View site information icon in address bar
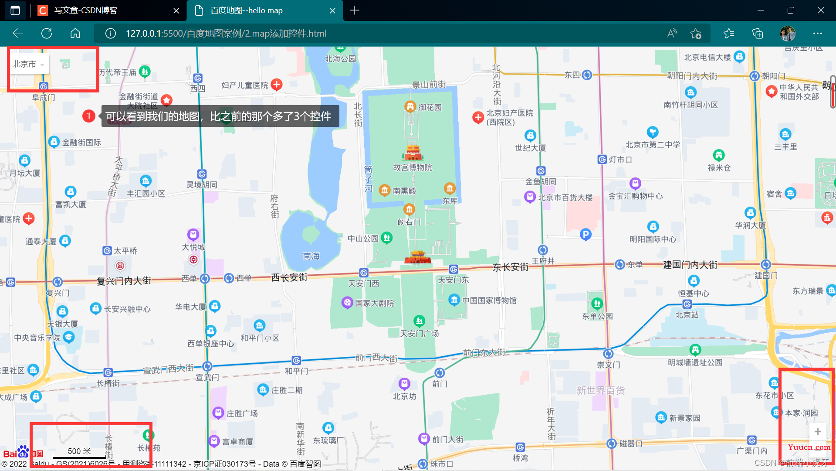 111,34
